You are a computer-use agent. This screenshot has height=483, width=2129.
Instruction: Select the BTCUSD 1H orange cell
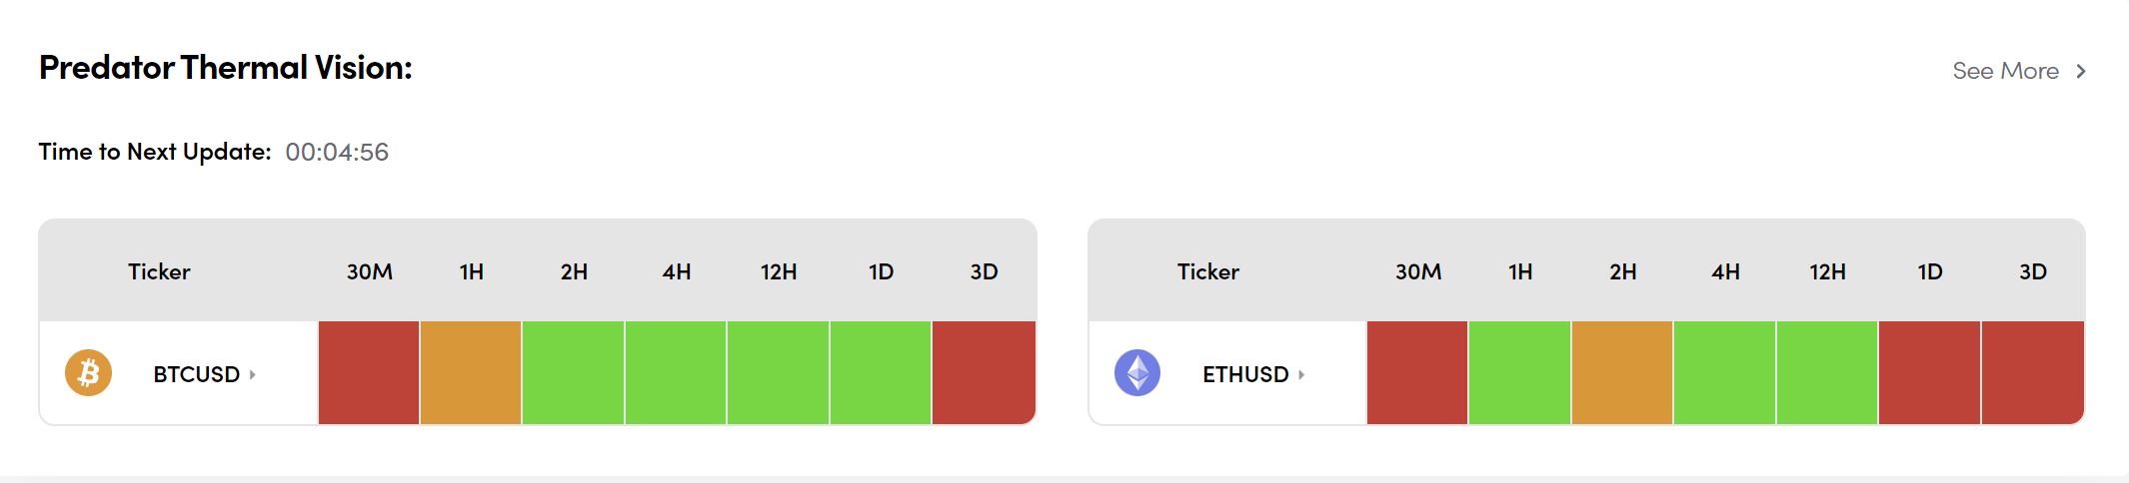coord(471,372)
